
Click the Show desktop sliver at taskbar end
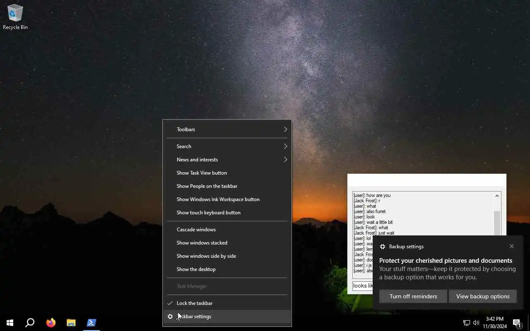click(x=529, y=323)
